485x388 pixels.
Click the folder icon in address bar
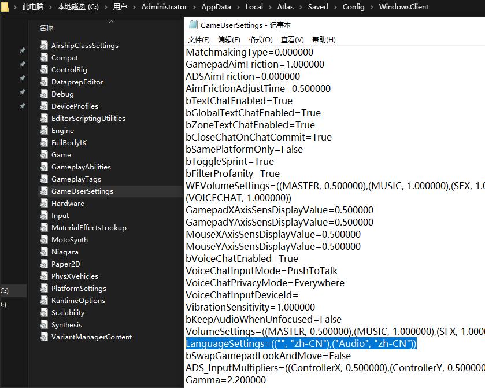point(5,7)
